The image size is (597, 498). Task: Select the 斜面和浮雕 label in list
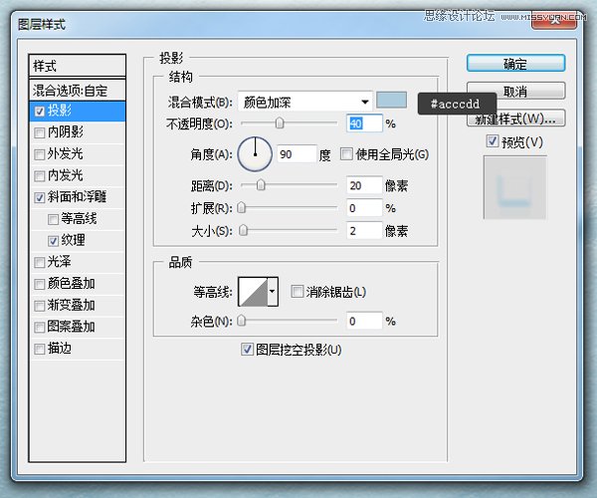click(77, 197)
